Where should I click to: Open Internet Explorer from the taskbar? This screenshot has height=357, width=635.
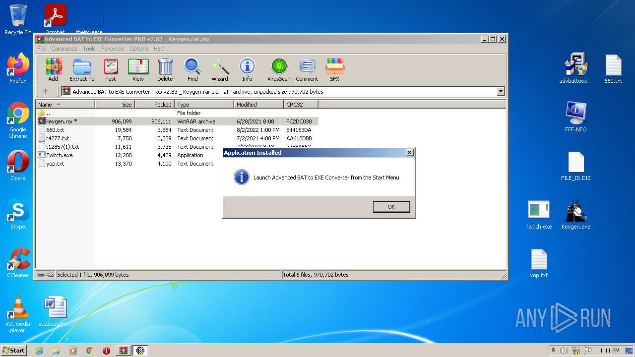tap(39, 351)
